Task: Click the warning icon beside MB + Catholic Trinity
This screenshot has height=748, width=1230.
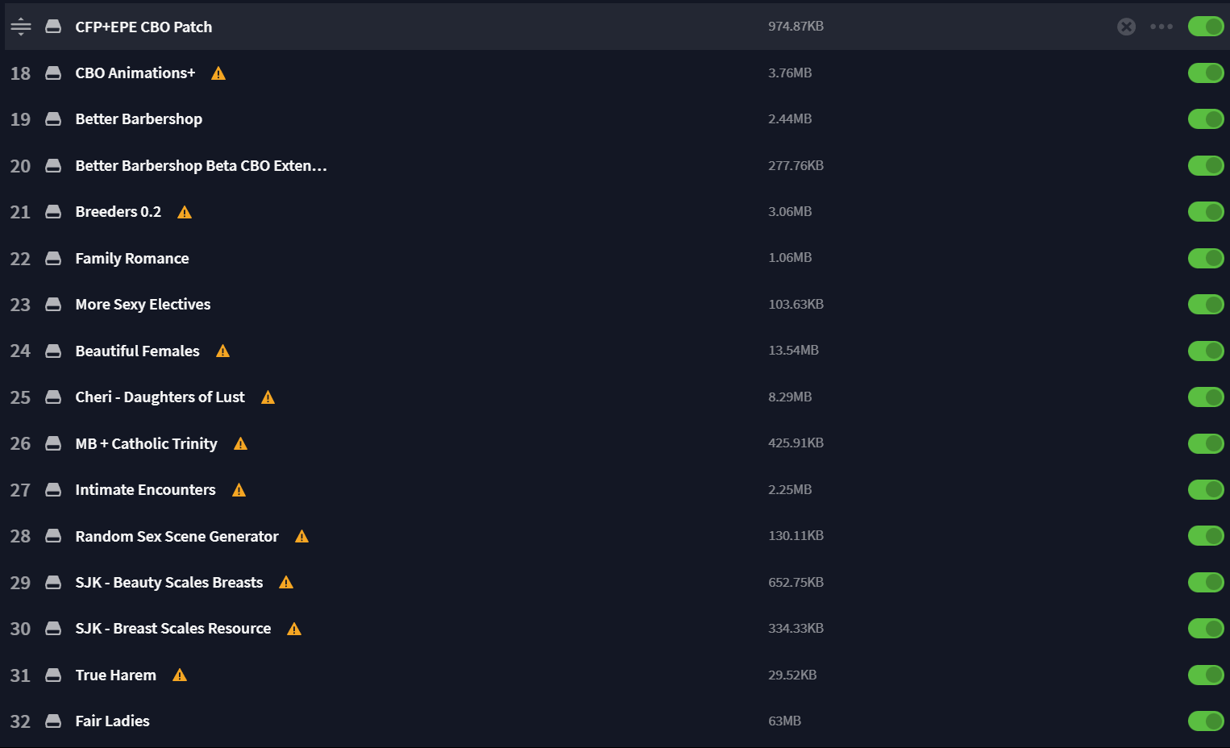Action: 241,444
